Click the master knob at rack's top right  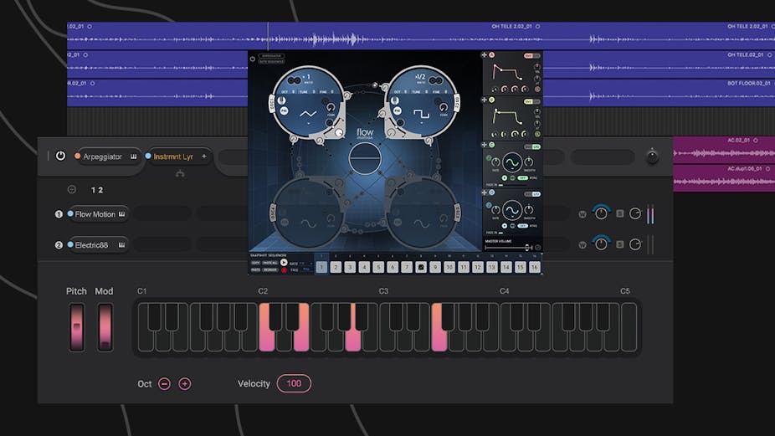pyautogui.click(x=652, y=156)
